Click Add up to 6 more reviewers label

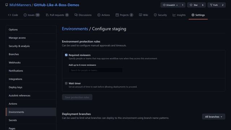[x=82, y=65]
